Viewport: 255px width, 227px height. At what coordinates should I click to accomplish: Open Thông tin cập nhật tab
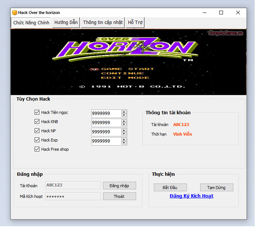coord(103,22)
